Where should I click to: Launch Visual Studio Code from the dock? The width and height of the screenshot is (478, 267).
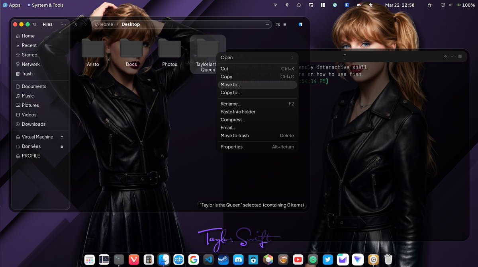click(208, 259)
